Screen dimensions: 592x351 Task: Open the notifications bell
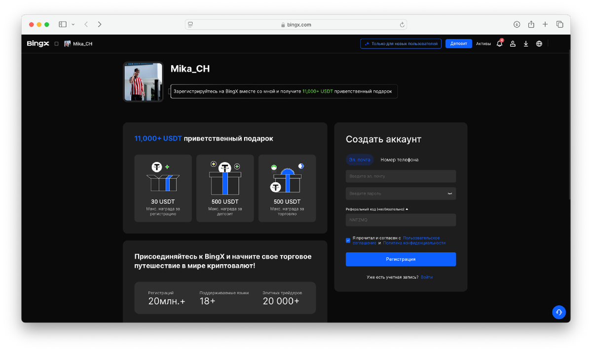499,43
